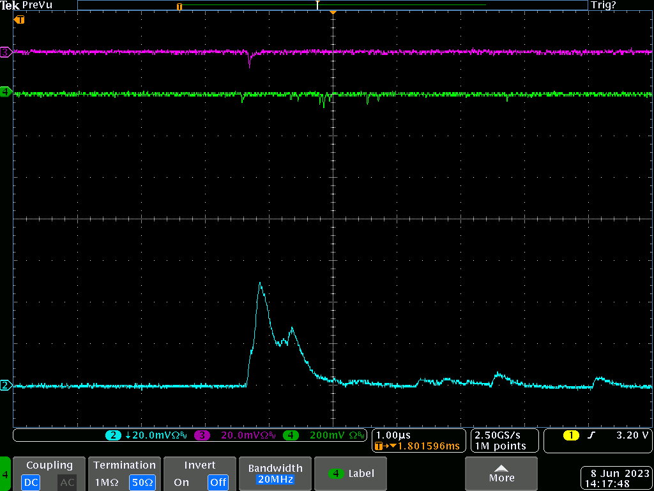Select 50Ω termination
The image size is (654, 491).
[142, 482]
